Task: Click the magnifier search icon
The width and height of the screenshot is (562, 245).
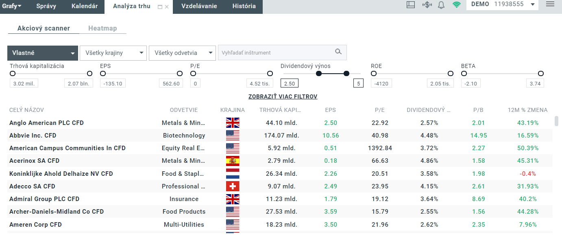Action: point(338,52)
